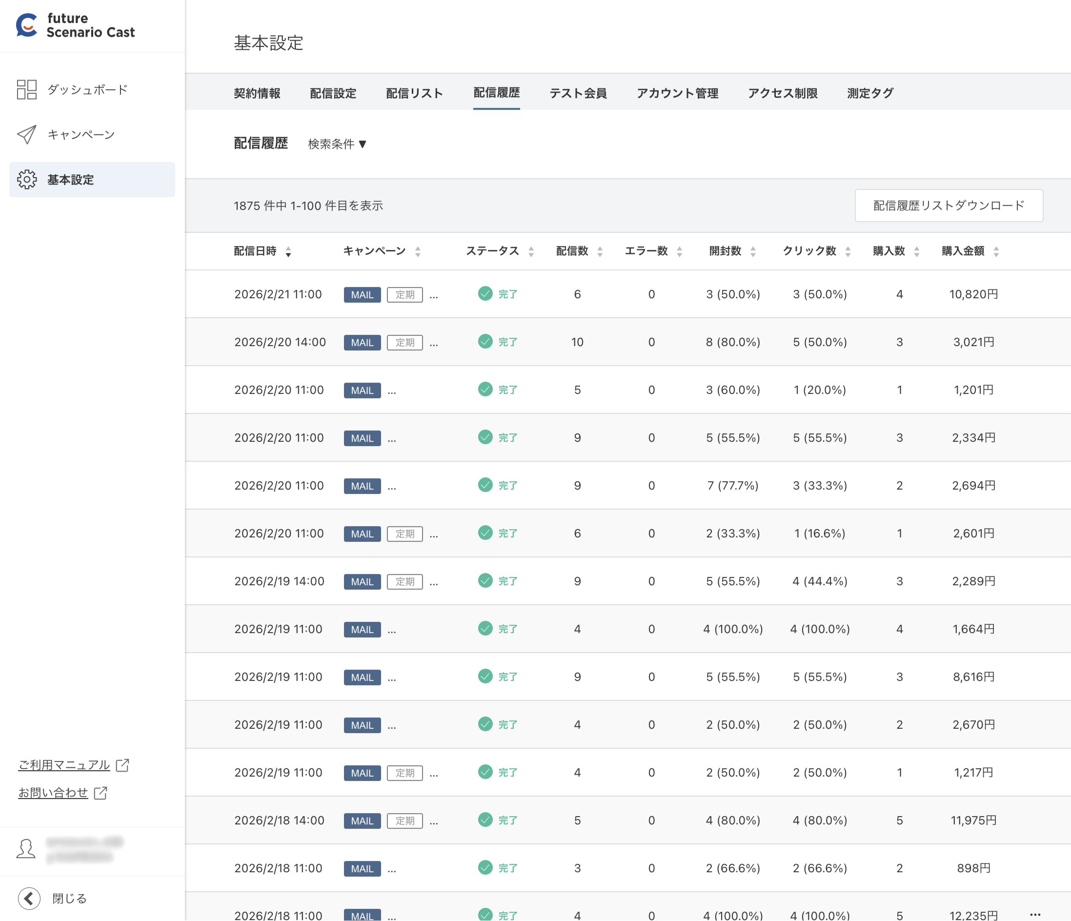The height and width of the screenshot is (921, 1071).
Task: Click three-dots menu icon on bottom row
Action: 1035,914
